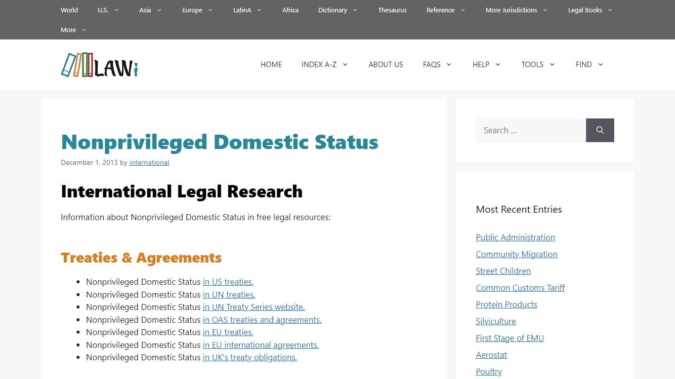The image size is (675, 379).
Task: Open the Protein Products entry
Action: (x=506, y=304)
